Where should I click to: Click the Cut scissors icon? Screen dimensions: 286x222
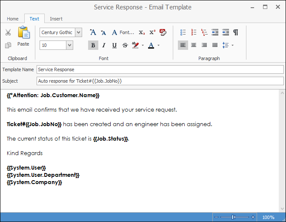coord(8,32)
